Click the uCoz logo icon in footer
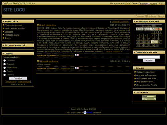 85,113
